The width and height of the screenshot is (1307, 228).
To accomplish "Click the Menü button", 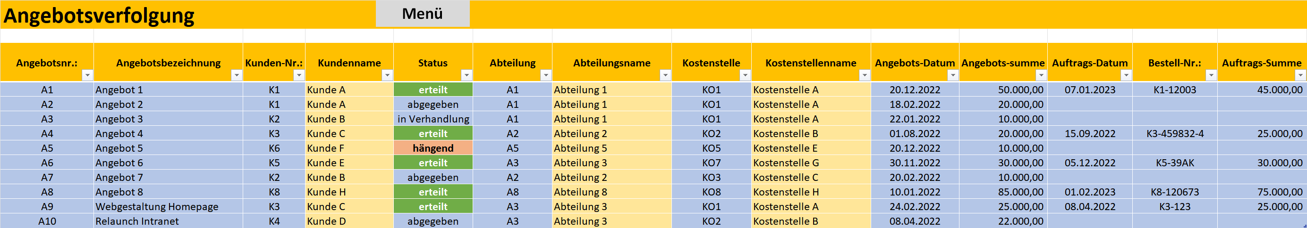I will 423,14.
